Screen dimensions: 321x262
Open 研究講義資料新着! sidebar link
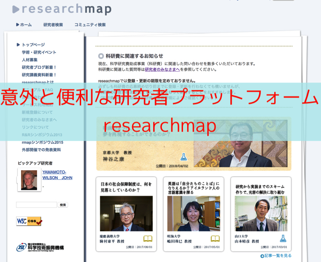(39, 75)
